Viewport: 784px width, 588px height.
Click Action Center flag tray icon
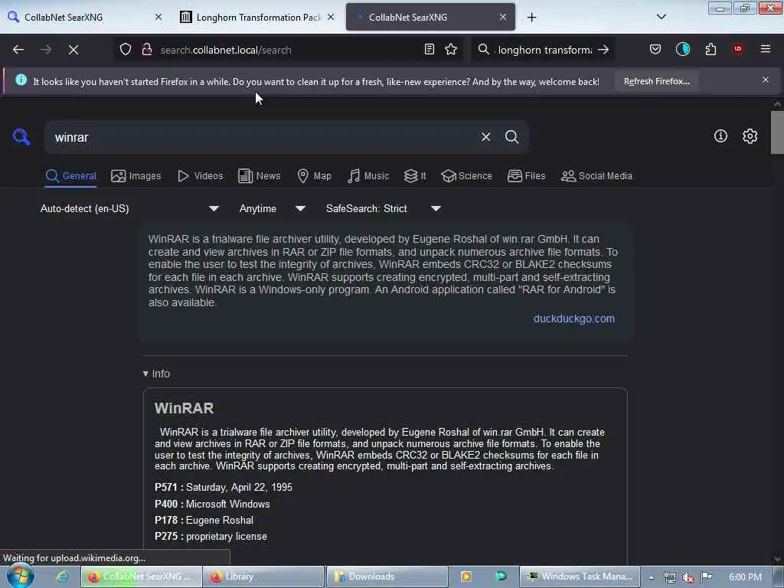[x=706, y=577]
